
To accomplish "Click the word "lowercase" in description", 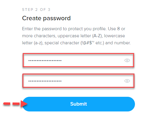I will (x=114, y=36).
